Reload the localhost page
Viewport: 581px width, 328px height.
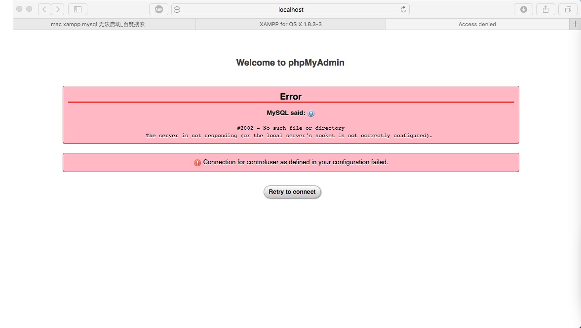(403, 10)
